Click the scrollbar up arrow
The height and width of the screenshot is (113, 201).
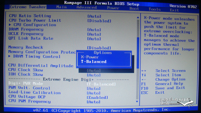point(138,18)
